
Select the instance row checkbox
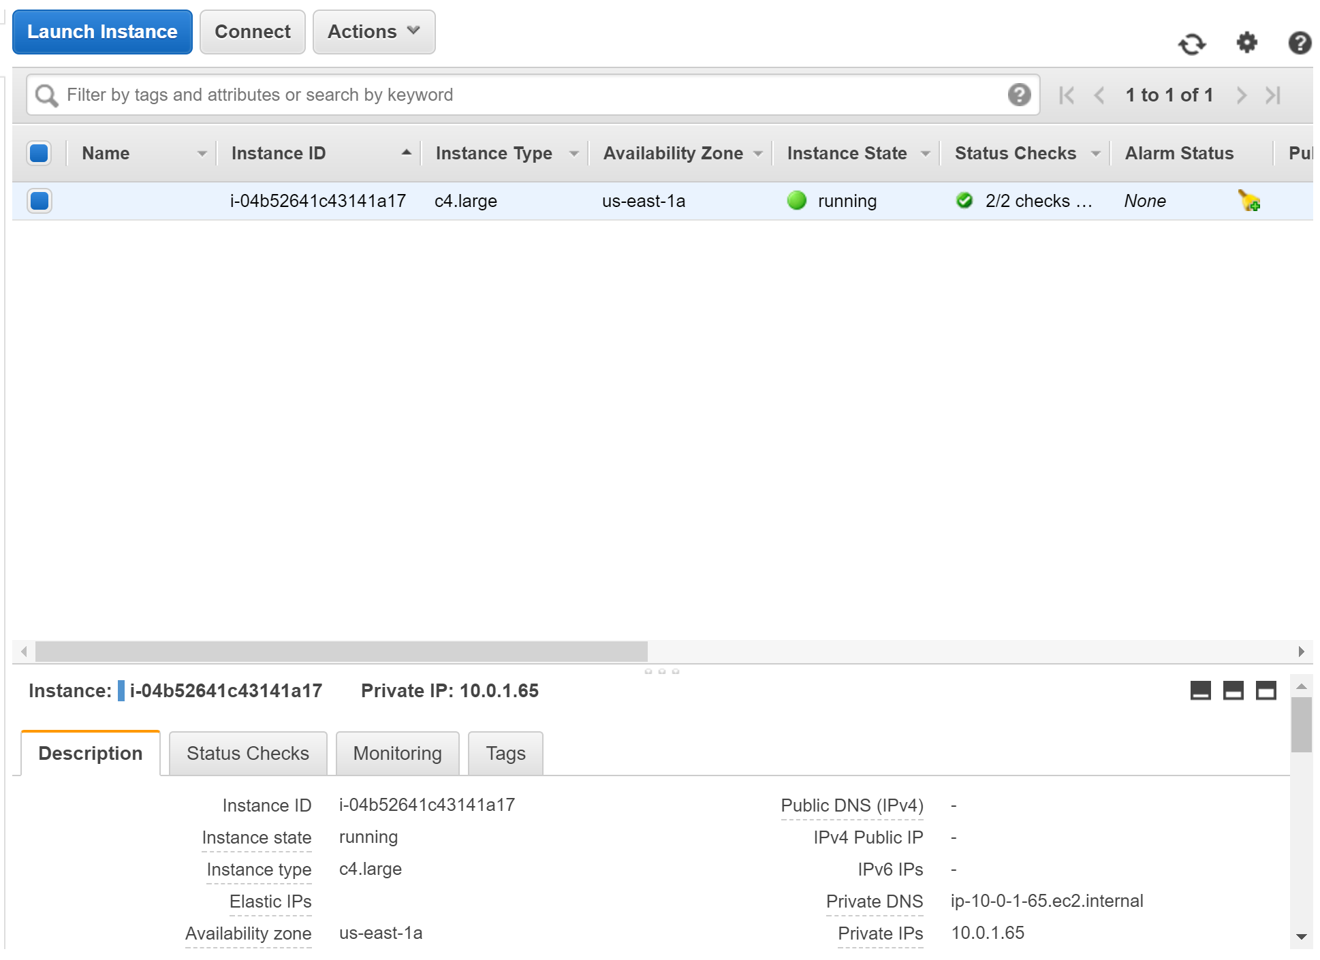[40, 199]
